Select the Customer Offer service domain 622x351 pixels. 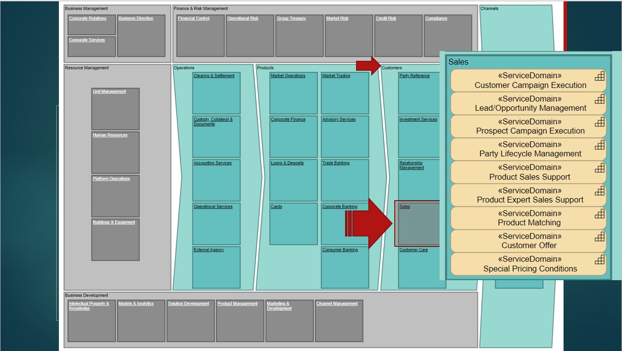528,241
